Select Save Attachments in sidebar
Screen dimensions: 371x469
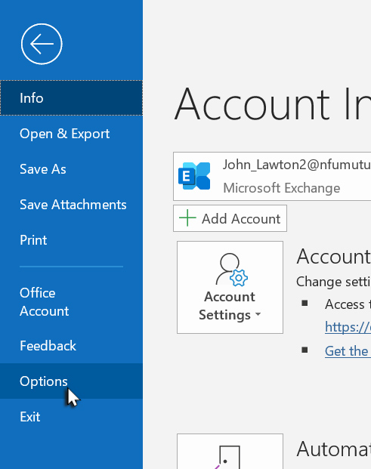[71, 205]
